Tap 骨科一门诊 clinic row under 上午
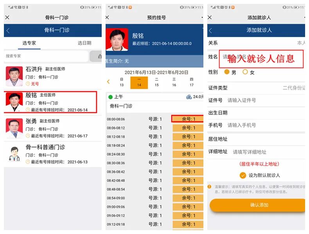 [155, 106]
